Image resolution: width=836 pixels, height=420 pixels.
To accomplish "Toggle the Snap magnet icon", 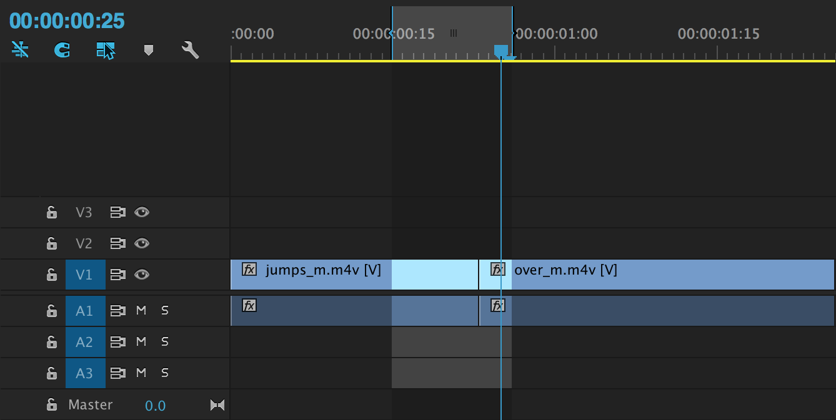I will [62, 50].
